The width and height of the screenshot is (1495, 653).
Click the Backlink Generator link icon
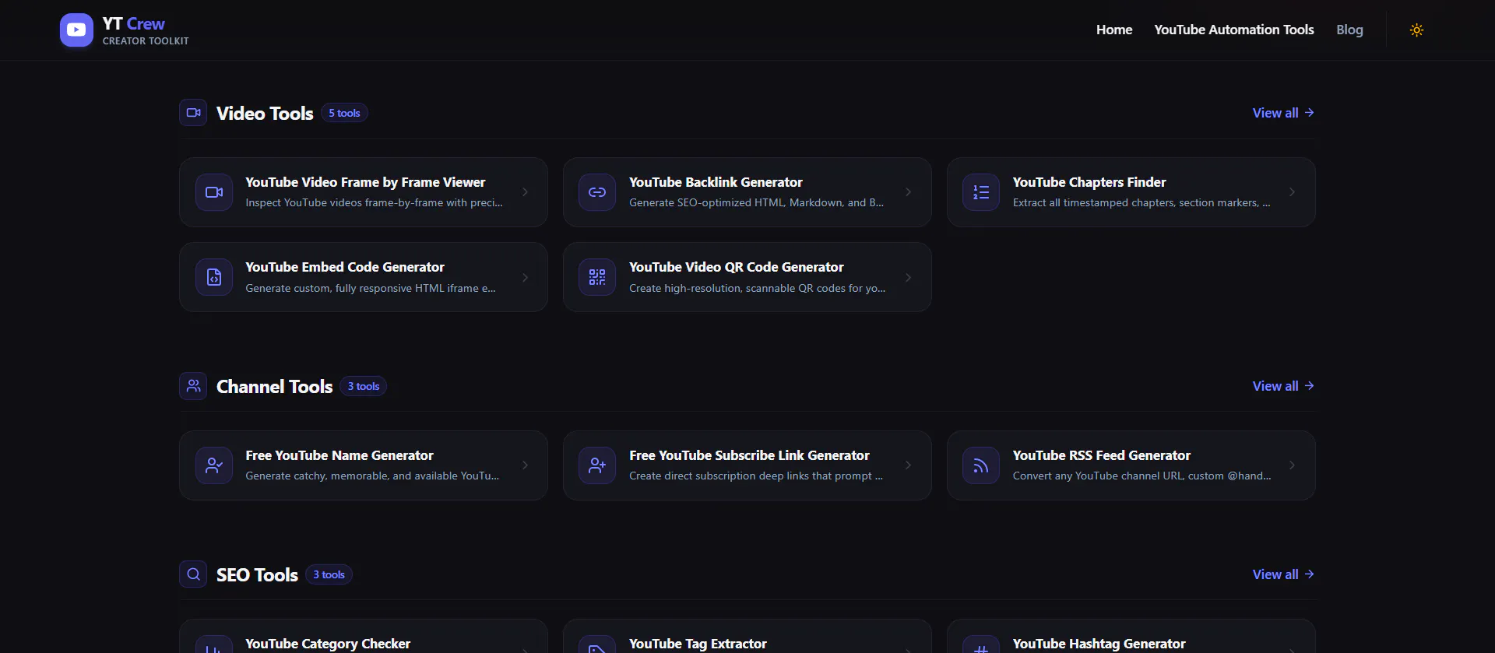[x=597, y=192]
